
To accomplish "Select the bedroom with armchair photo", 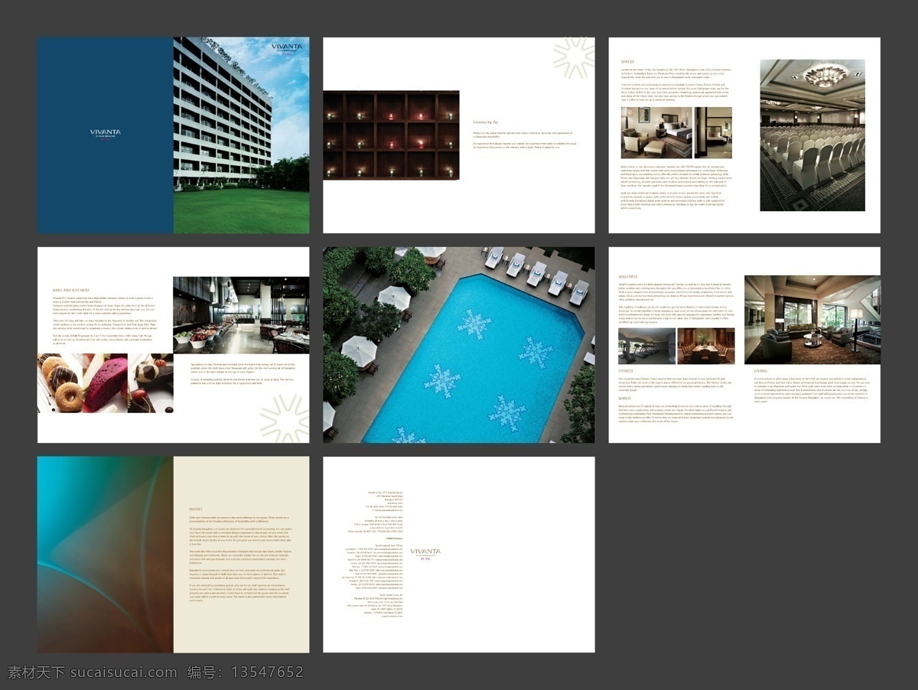I will tap(656, 133).
